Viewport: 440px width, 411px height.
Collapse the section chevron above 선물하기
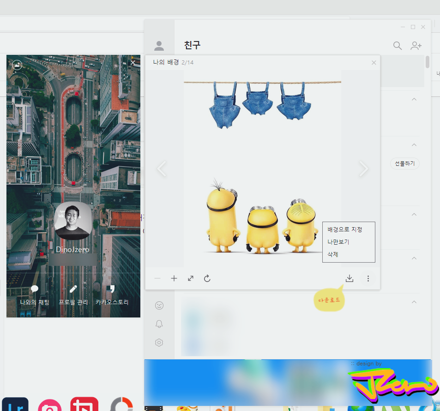tap(414, 145)
